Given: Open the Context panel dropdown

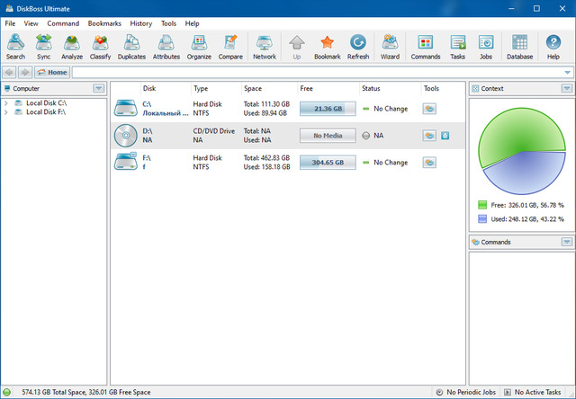Looking at the screenshot, I should (566, 89).
